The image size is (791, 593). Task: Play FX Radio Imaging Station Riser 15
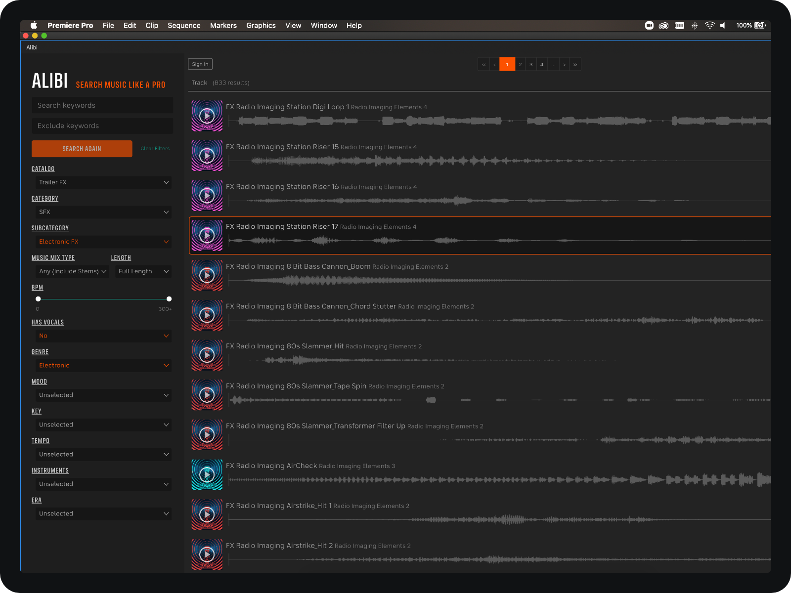point(207,156)
